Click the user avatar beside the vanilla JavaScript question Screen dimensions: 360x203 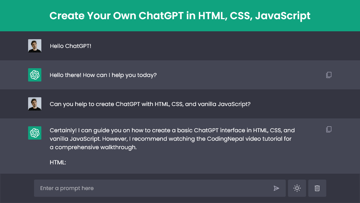pos(34,103)
